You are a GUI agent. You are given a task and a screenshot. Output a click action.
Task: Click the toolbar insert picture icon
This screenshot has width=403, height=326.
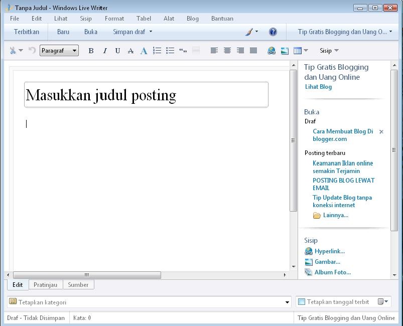[285, 51]
